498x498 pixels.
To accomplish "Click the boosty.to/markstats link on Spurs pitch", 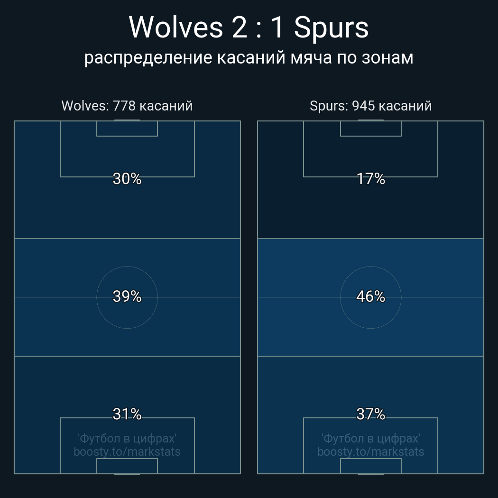I will click(x=370, y=452).
